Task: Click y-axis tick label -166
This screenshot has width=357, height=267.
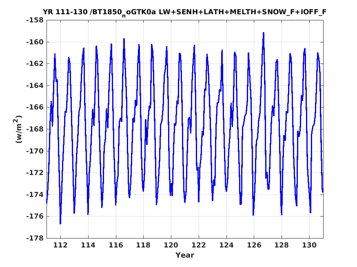Action: pos(35,107)
